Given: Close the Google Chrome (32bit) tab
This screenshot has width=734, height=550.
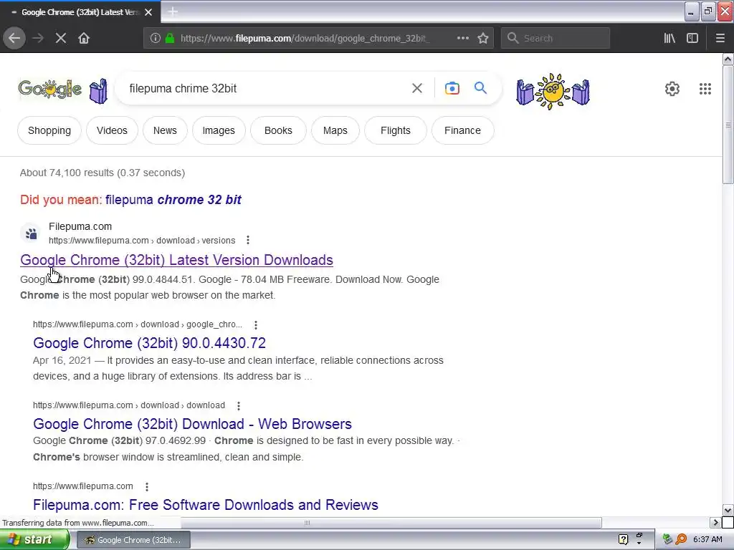Looking at the screenshot, I should (148, 12).
